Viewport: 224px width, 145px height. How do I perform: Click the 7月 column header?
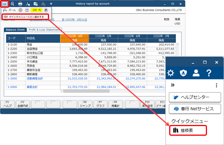[161, 36]
